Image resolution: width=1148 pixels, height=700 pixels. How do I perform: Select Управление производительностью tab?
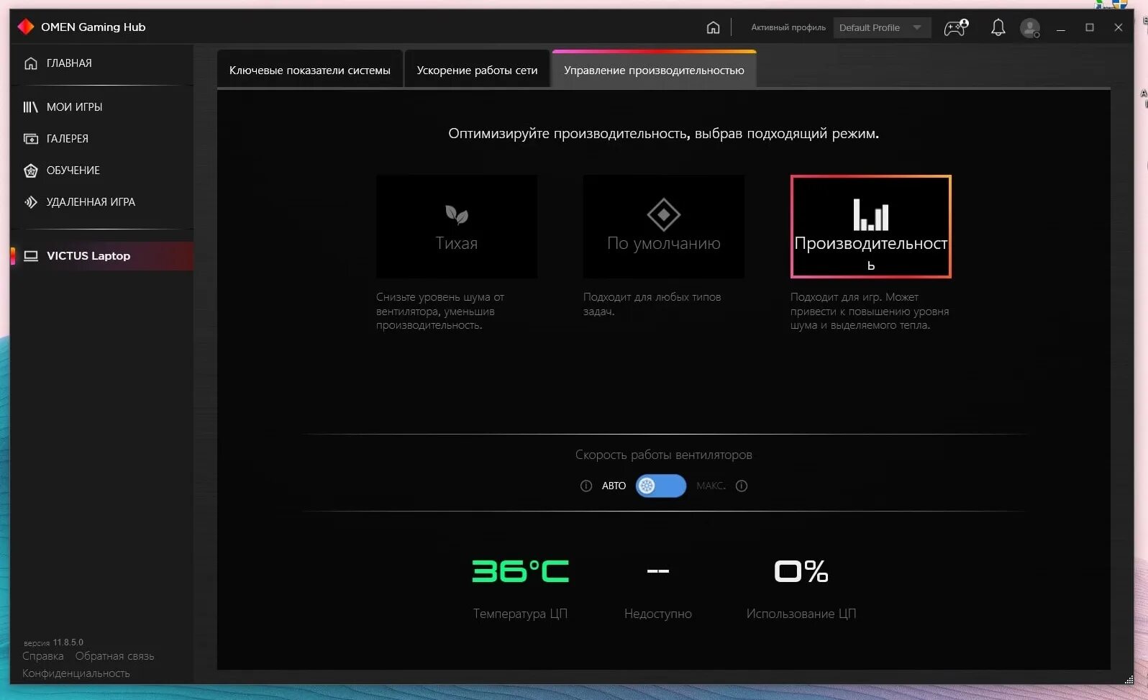[x=654, y=70]
